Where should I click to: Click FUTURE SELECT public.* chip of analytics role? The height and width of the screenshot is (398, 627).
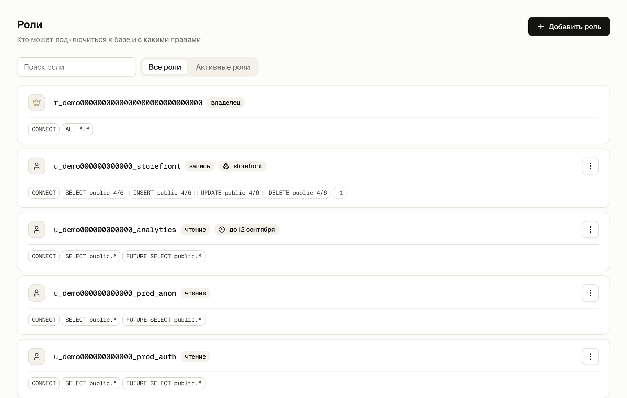point(164,256)
